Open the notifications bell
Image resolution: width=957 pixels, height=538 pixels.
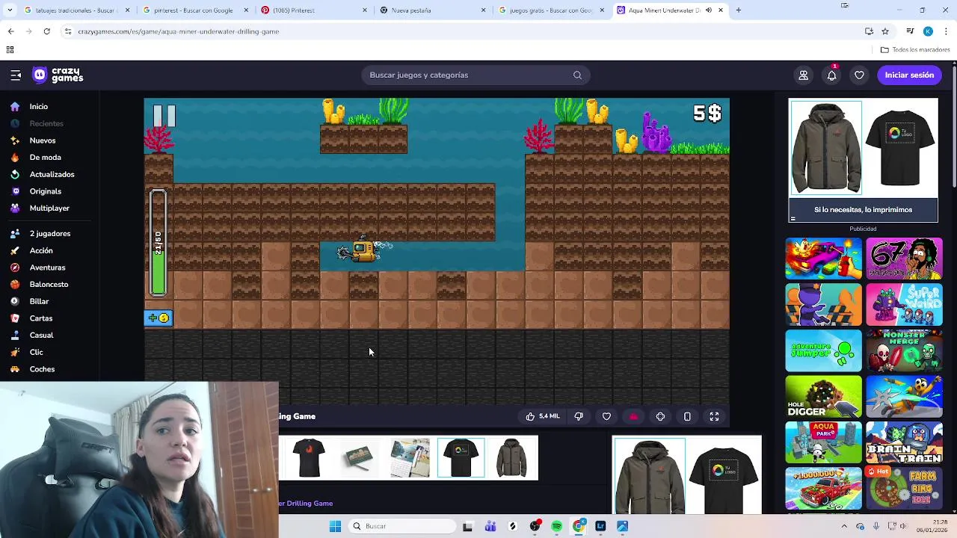831,75
